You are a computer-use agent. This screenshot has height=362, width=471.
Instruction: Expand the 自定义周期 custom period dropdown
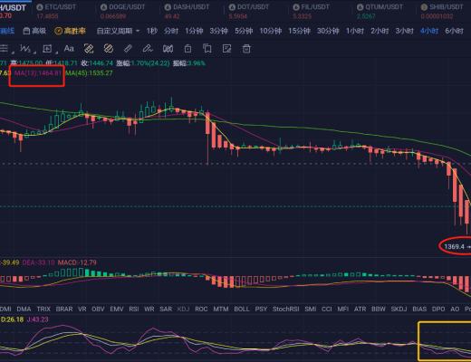pos(118,31)
